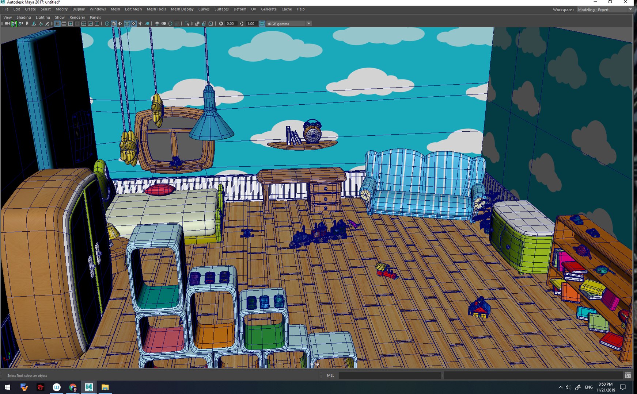Viewport: 637px width, 394px height.
Task: Open the panel Shading menu
Action: (x=23, y=17)
